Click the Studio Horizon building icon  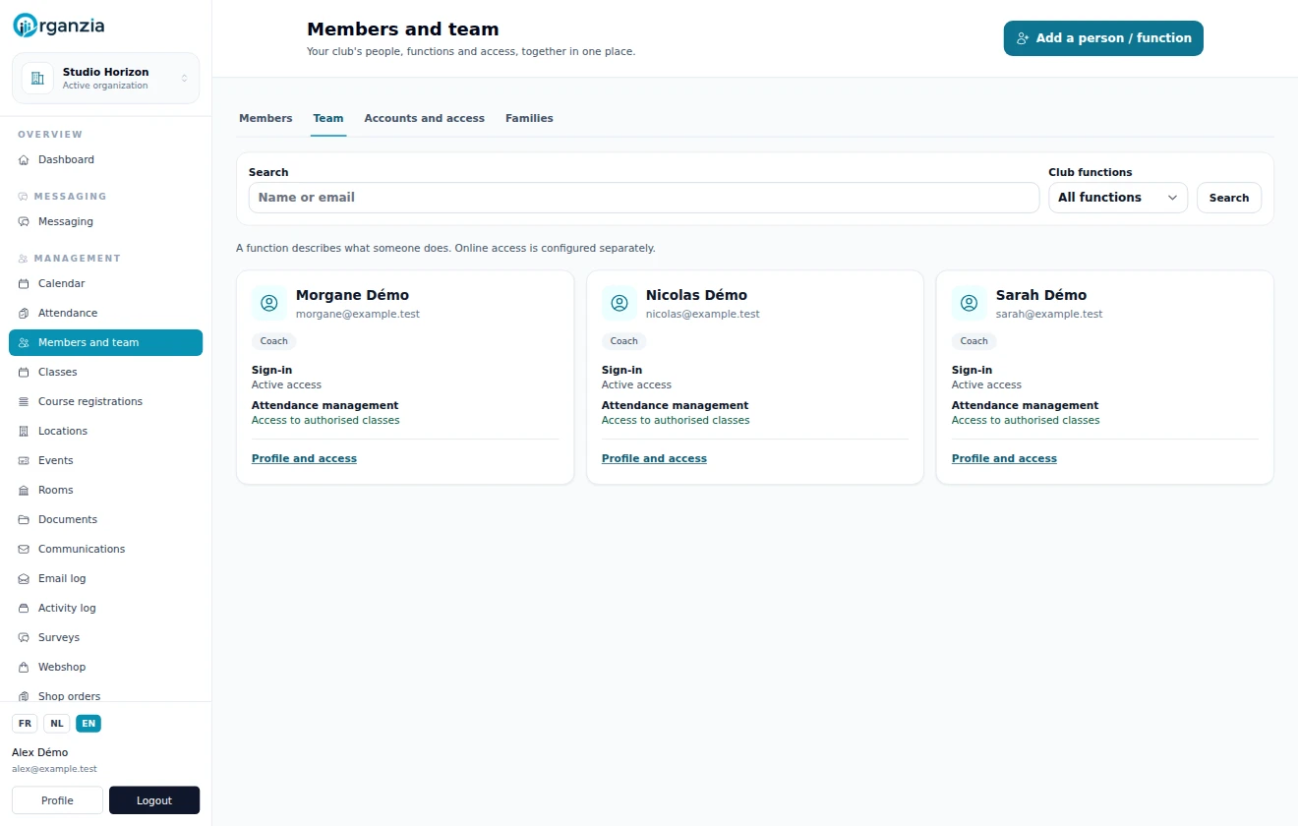pos(37,78)
